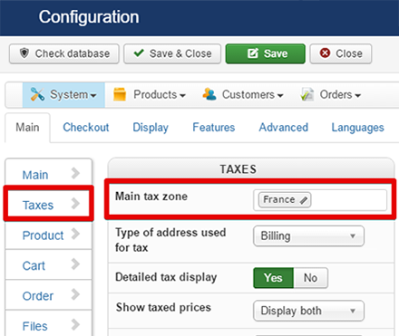Expand the System menu
Image resolution: width=399 pixels, height=336 pixels.
(x=63, y=95)
